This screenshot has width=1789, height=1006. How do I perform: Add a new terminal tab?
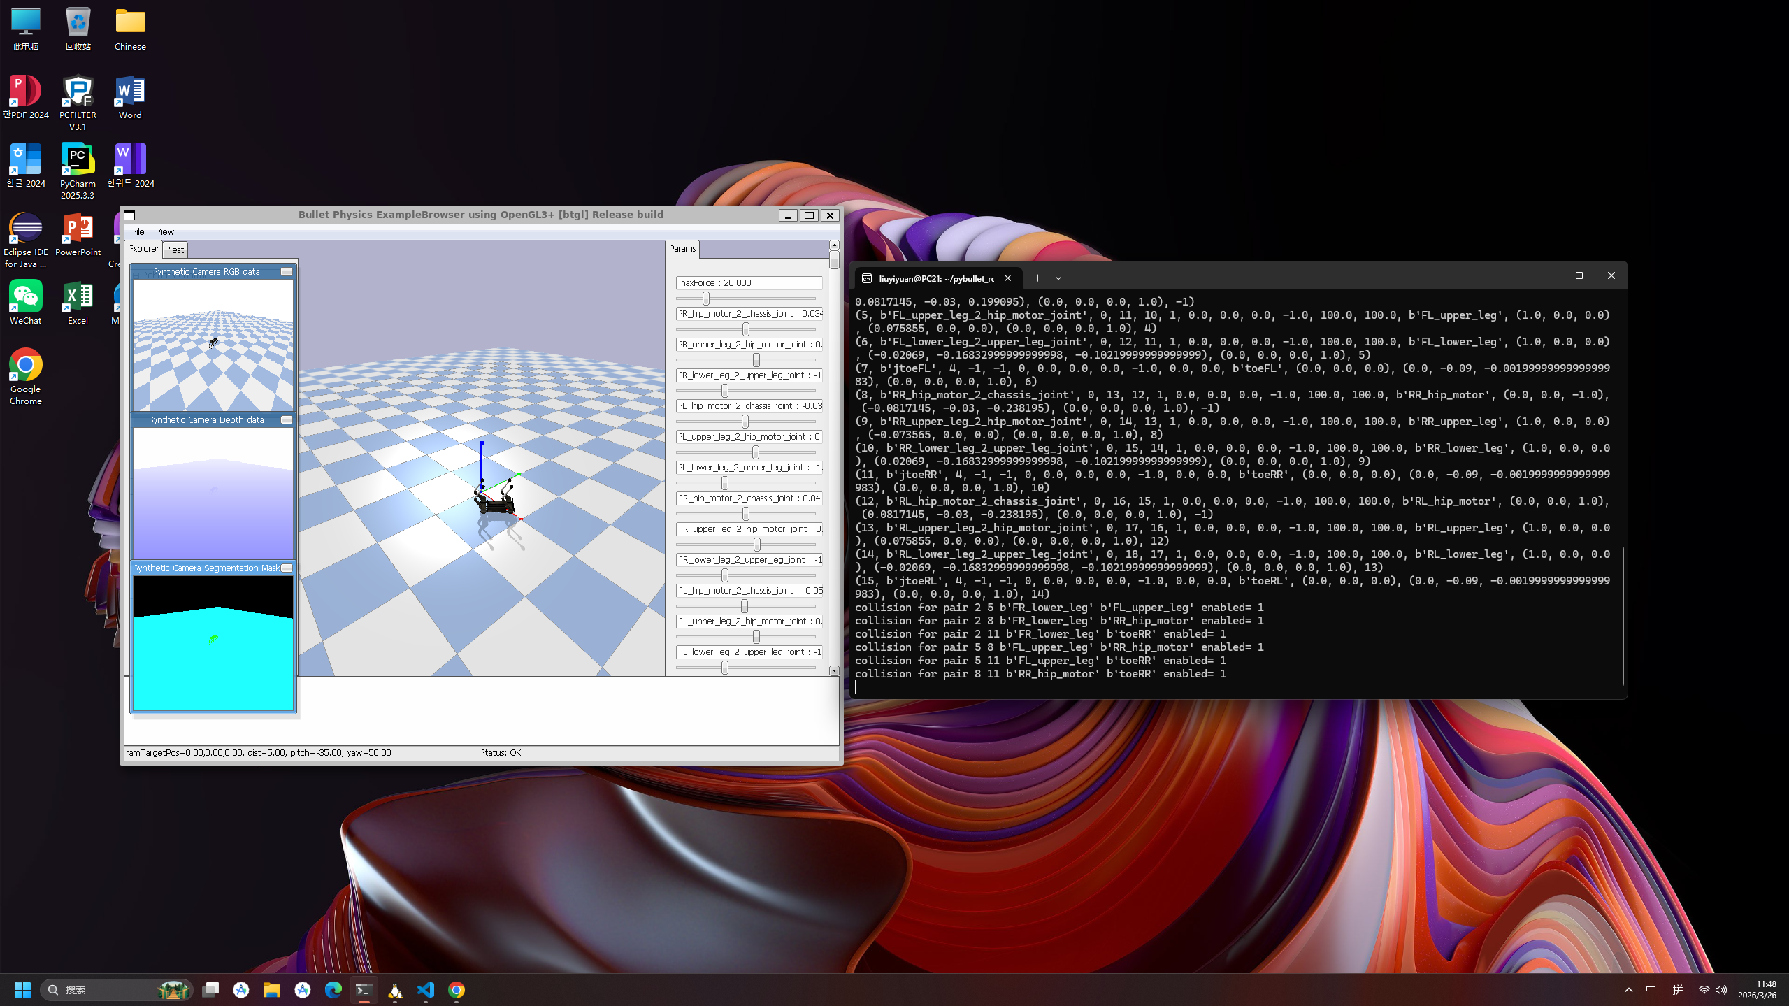point(1037,278)
